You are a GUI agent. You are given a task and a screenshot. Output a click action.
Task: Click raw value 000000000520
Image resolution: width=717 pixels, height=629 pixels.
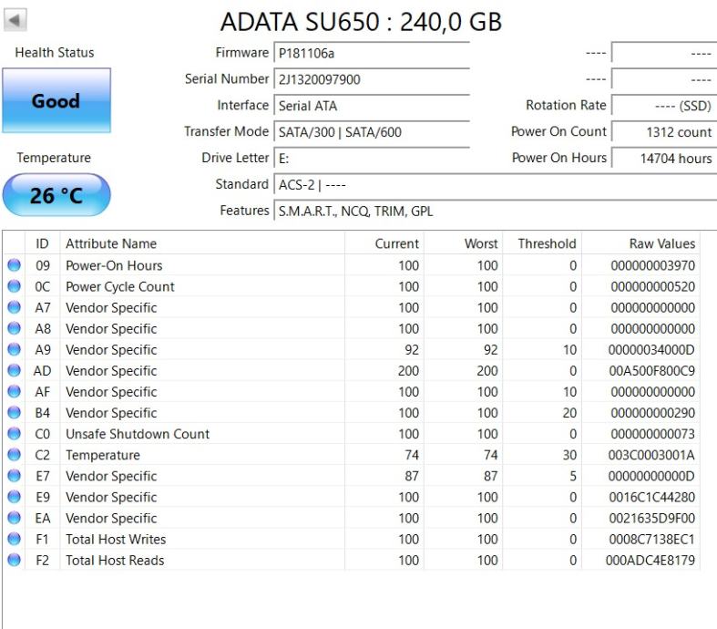pos(652,286)
